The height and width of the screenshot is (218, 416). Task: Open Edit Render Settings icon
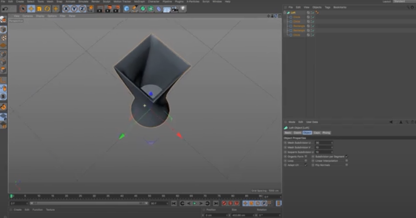(x=116, y=9)
